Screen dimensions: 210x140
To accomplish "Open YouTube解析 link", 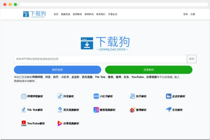I will tap(36, 123).
